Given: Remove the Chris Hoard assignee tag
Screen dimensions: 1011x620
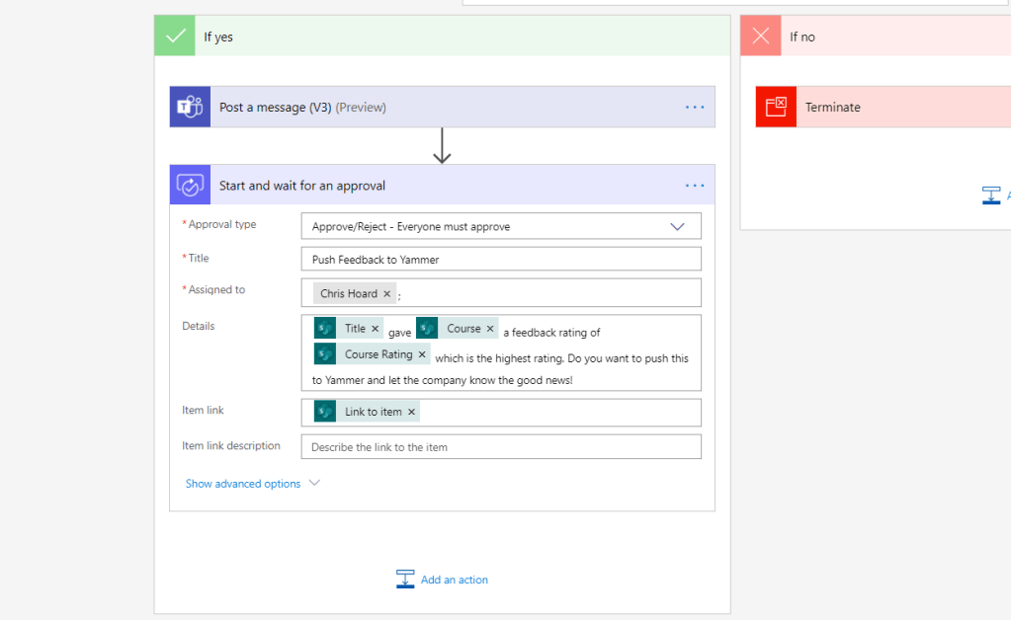Looking at the screenshot, I should 387,294.
